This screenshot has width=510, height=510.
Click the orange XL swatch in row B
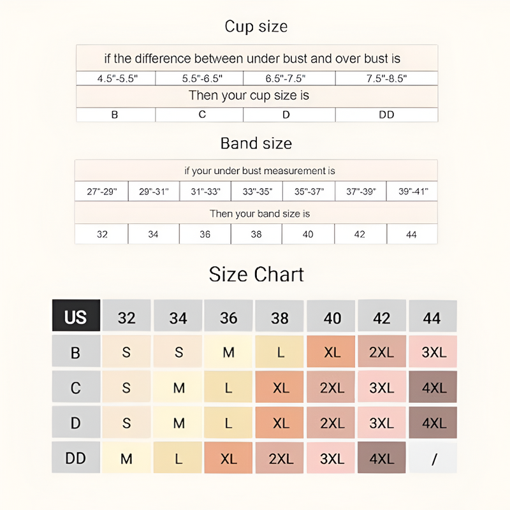click(331, 352)
